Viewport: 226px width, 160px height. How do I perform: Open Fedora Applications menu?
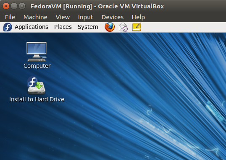[x=32, y=27]
